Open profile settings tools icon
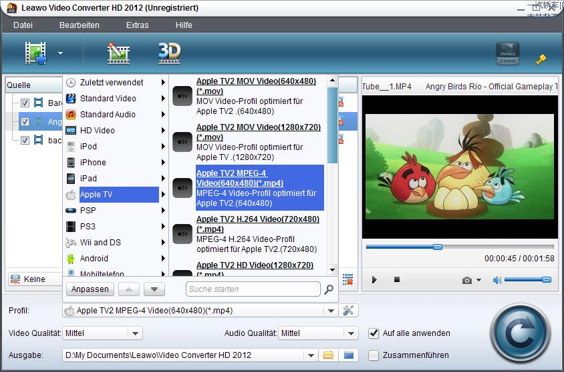Screen dimensions: 564x372 pos(348,311)
